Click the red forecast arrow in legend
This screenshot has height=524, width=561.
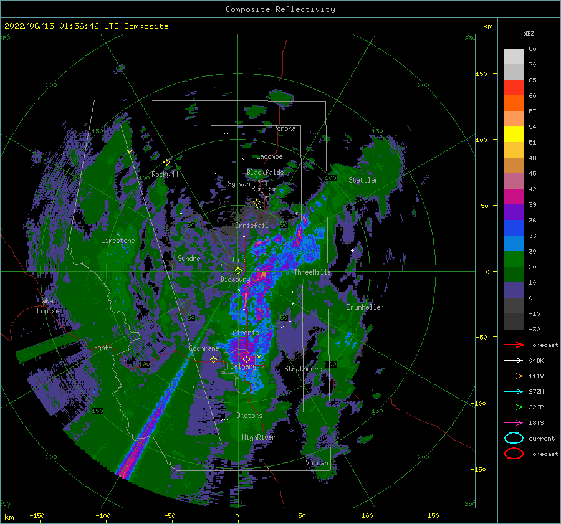click(514, 345)
